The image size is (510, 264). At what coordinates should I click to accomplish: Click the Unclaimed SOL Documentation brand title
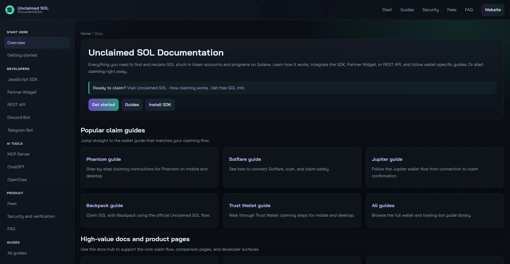click(x=33, y=10)
